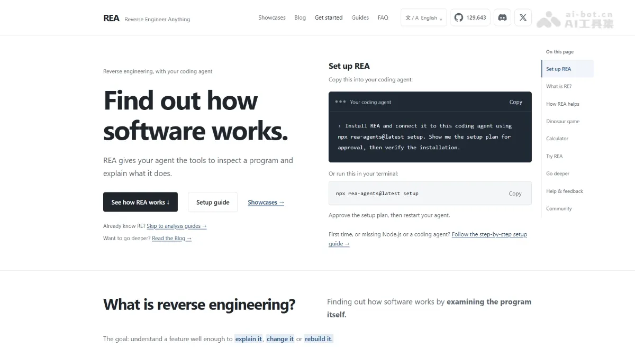Follow the step-by-step setup guide link
Screen dimensions: 635x357
tap(428, 239)
